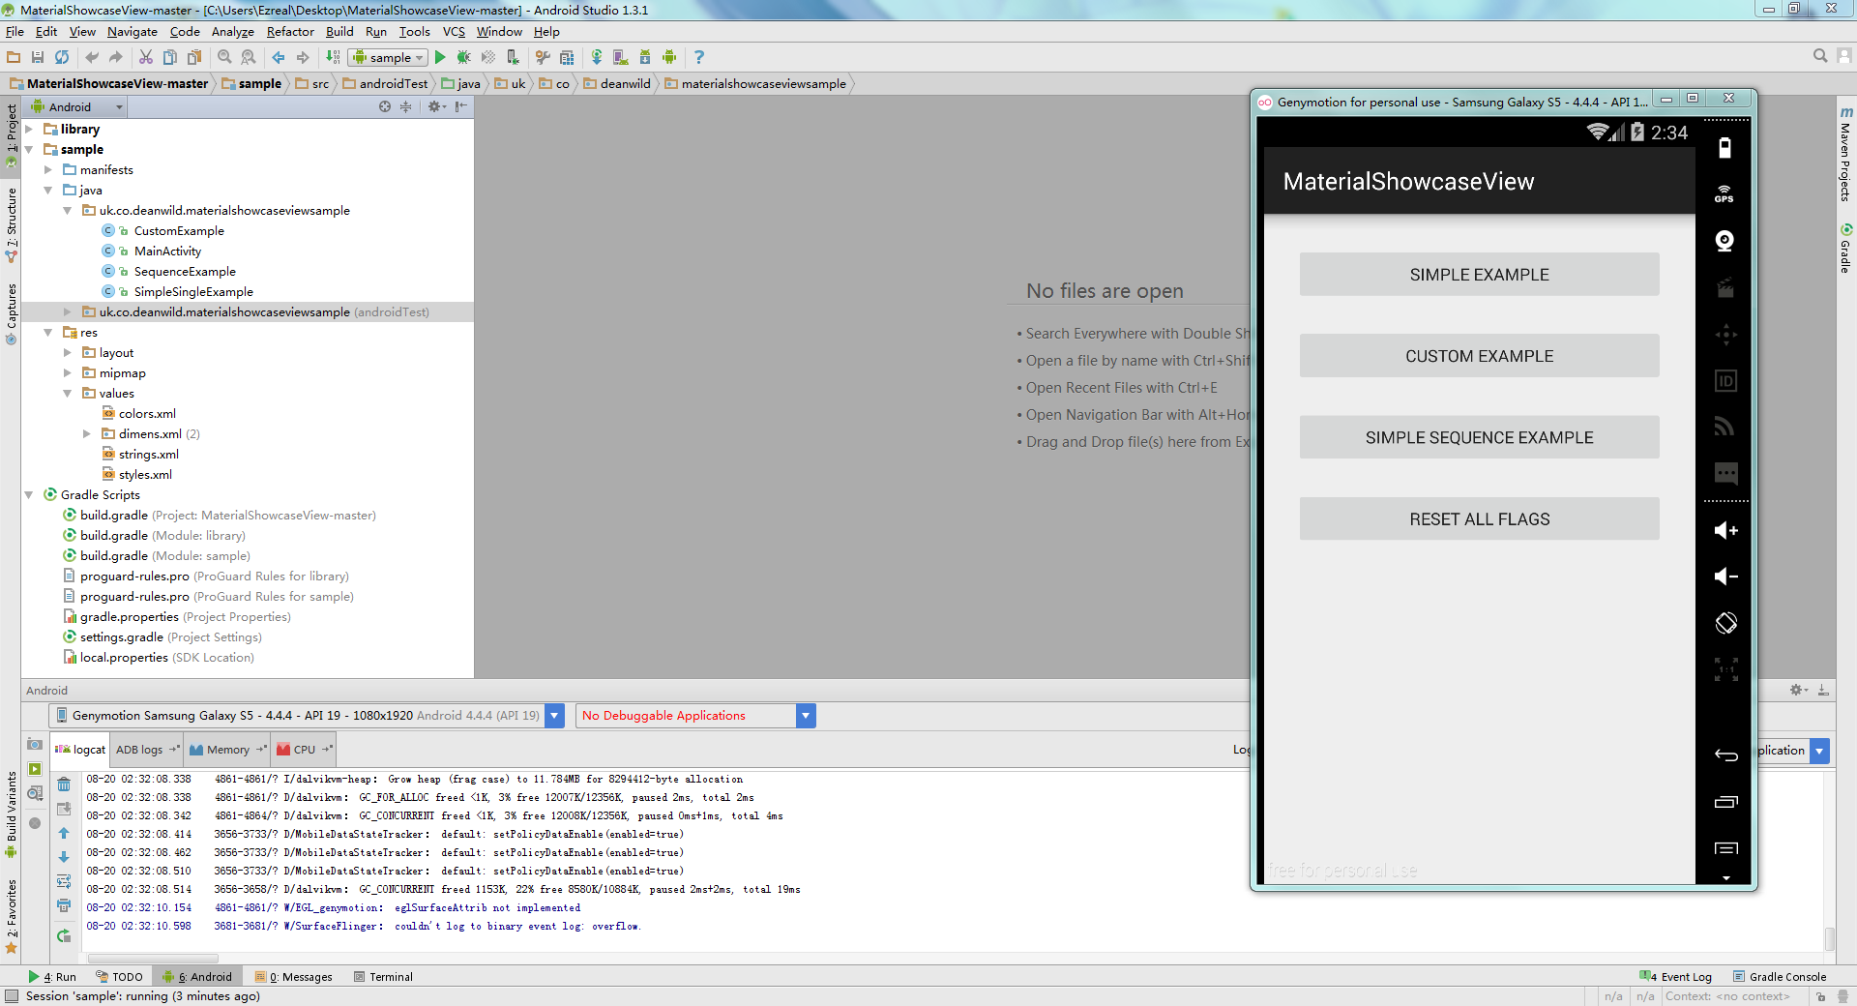1857x1006 pixels.
Task: Open the Refactor menu
Action: pyautogui.click(x=290, y=31)
